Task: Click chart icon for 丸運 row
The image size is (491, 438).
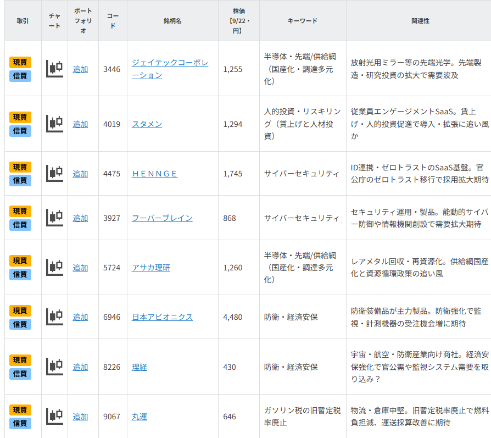Action: click(54, 416)
